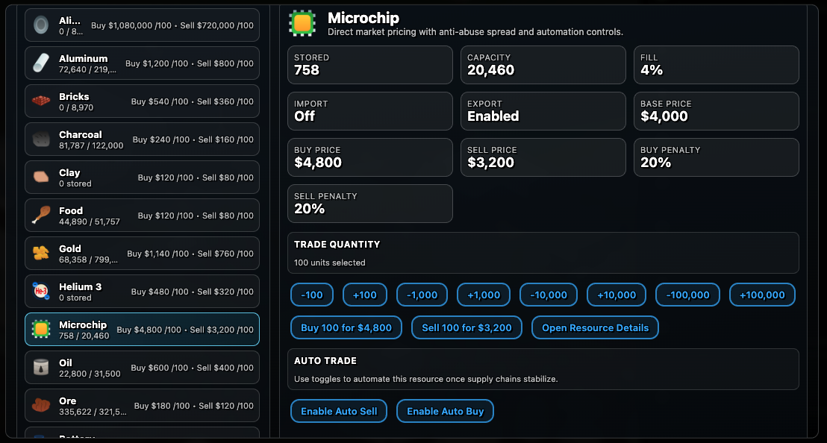Decrease trade quantity by 100
This screenshot has width=827, height=443.
(x=312, y=295)
